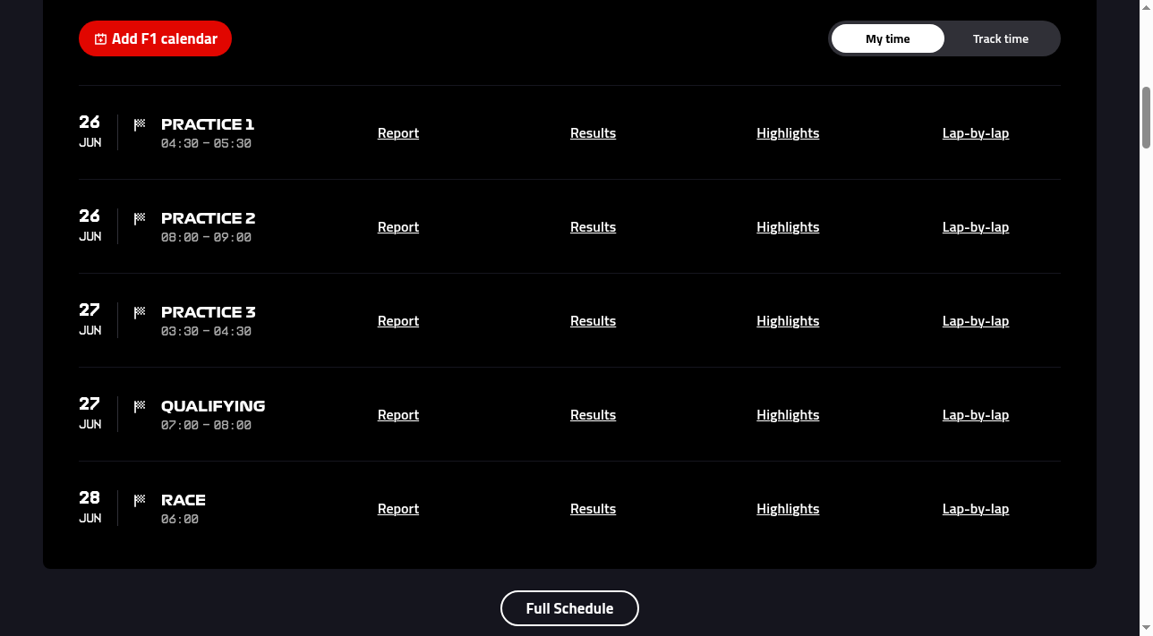View Practice 2 Results
1153x636 pixels.
pyautogui.click(x=593, y=227)
